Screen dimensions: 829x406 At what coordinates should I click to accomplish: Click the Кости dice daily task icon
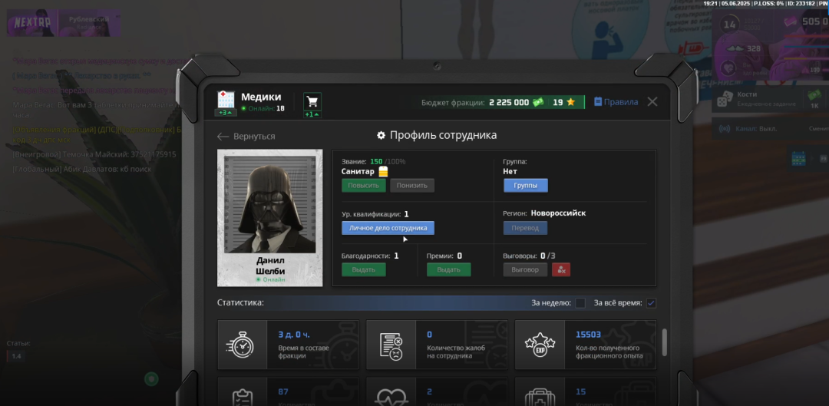coord(725,99)
